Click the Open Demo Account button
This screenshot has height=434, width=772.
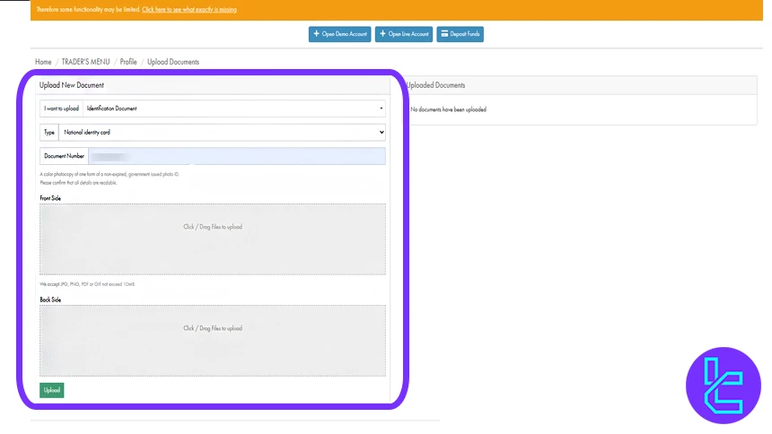(x=339, y=34)
